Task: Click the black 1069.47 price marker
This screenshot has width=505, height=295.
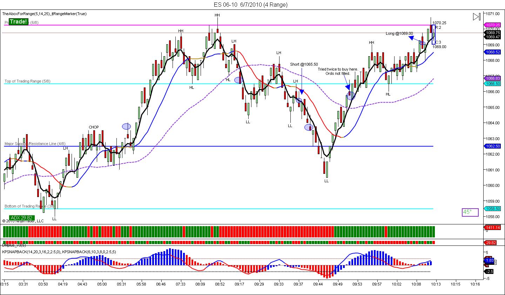Action: click(492, 37)
